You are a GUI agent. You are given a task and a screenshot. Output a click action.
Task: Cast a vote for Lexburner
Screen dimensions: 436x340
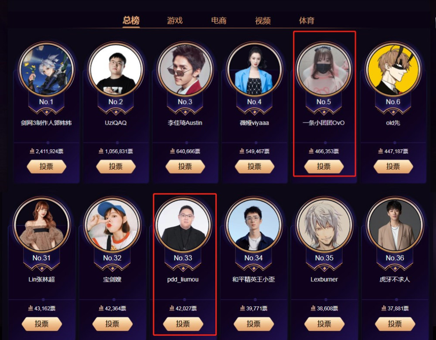point(324,324)
